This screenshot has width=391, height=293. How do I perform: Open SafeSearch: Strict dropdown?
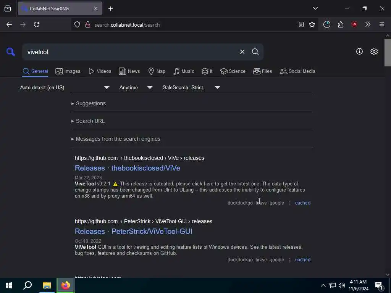pyautogui.click(x=191, y=87)
